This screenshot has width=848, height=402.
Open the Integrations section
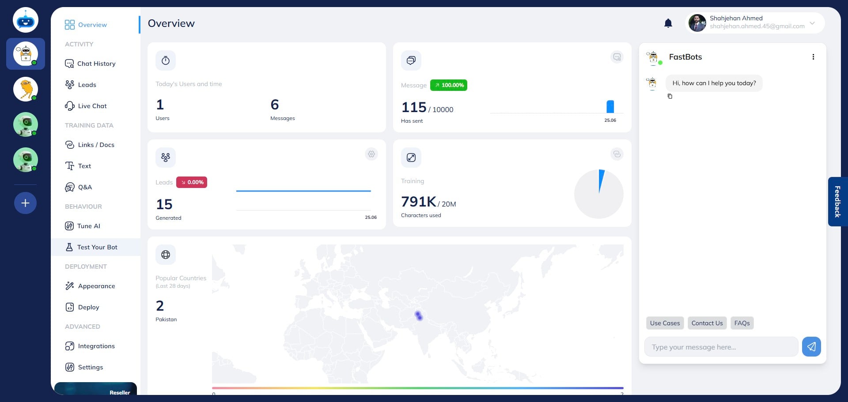click(x=96, y=346)
